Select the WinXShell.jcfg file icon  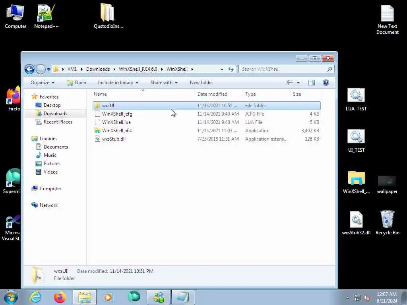click(x=97, y=114)
